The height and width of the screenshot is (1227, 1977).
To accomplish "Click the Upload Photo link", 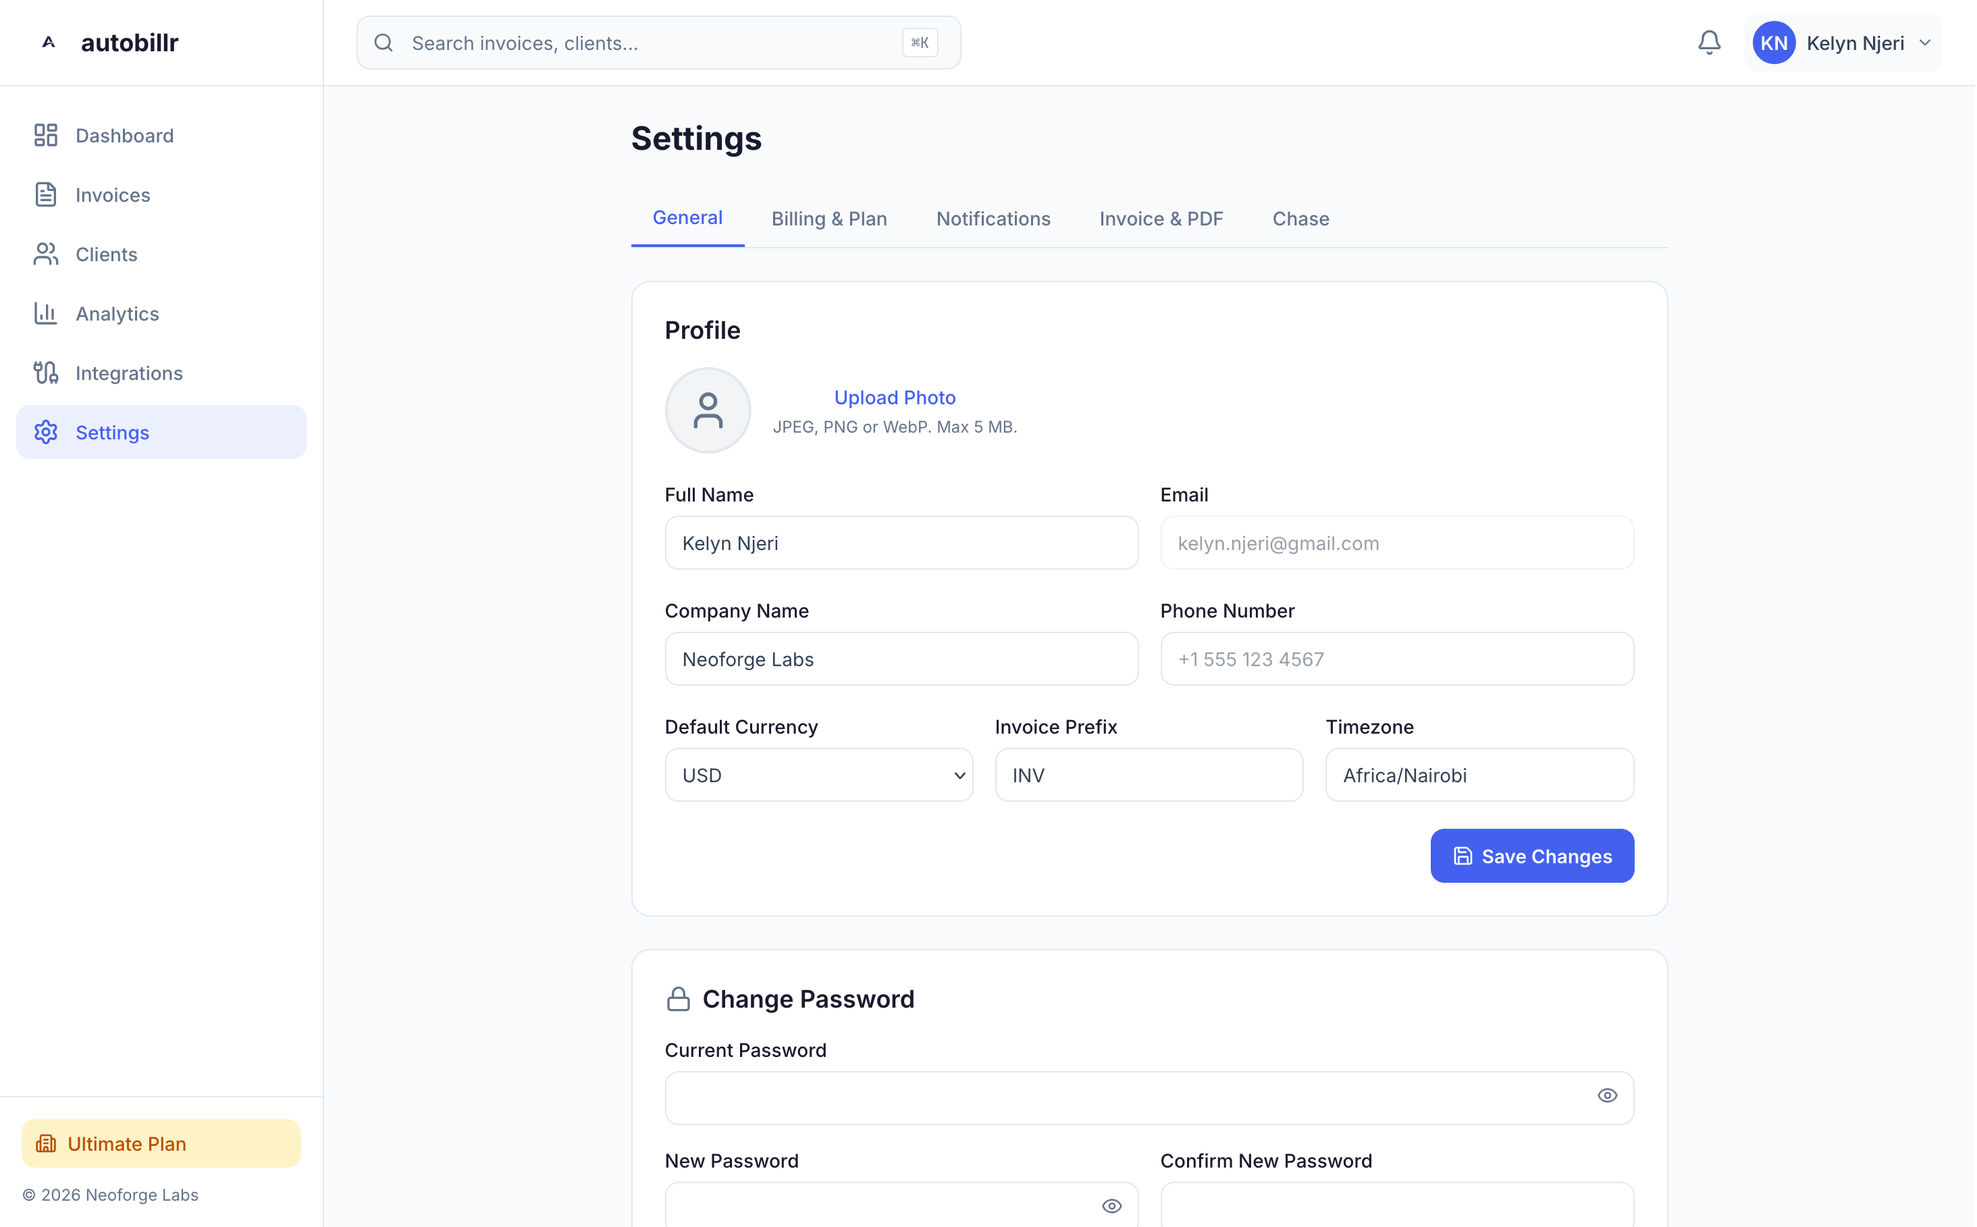I will [x=894, y=398].
